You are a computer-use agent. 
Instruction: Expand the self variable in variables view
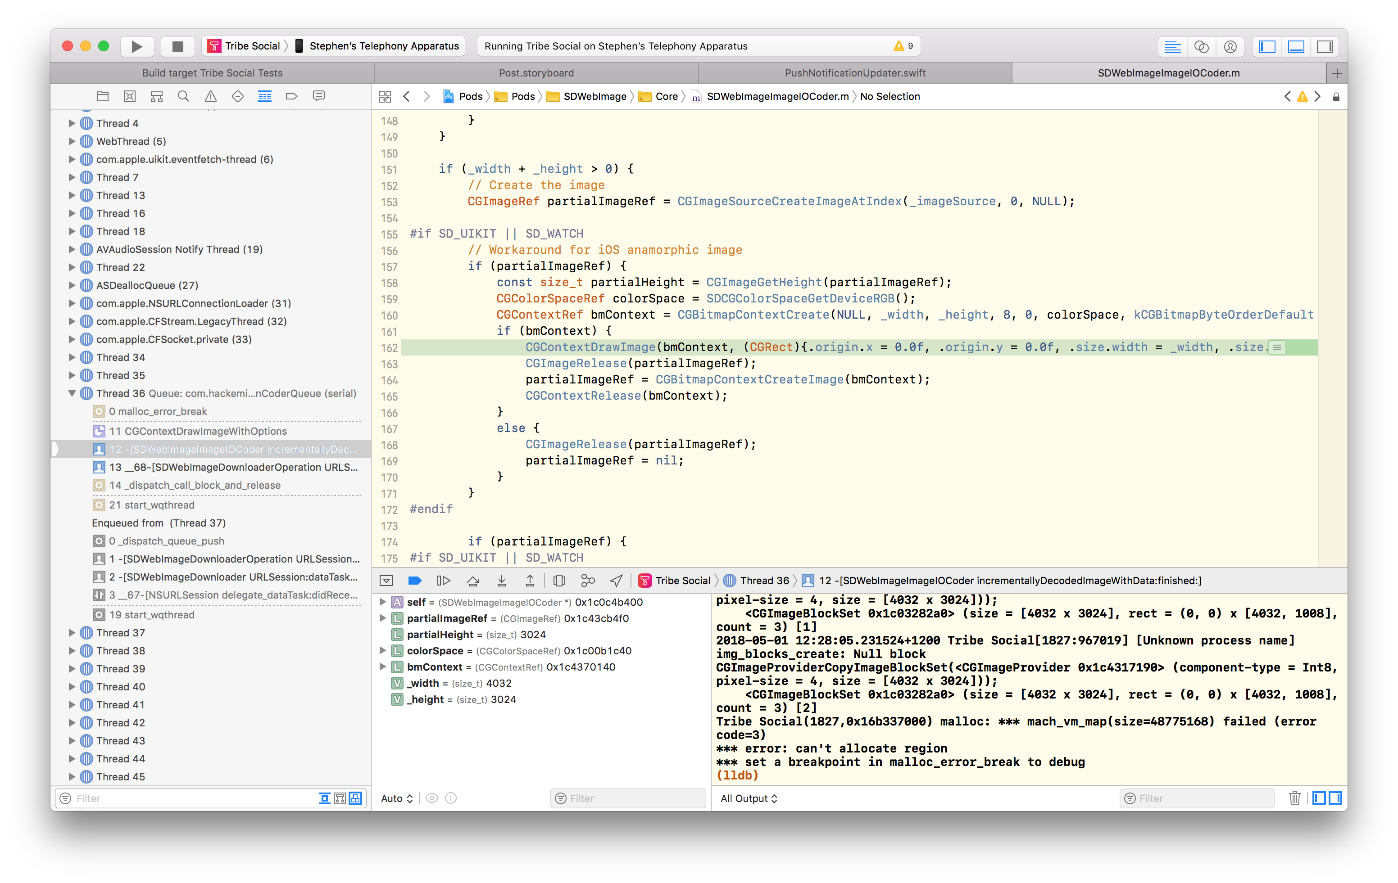(382, 602)
